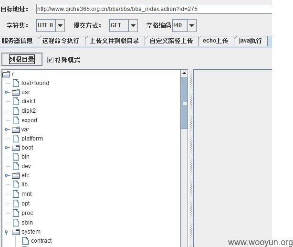Image resolution: width=293 pixels, height=247 pixels.
Task: Click the 列根目录 button
Action: point(22,59)
